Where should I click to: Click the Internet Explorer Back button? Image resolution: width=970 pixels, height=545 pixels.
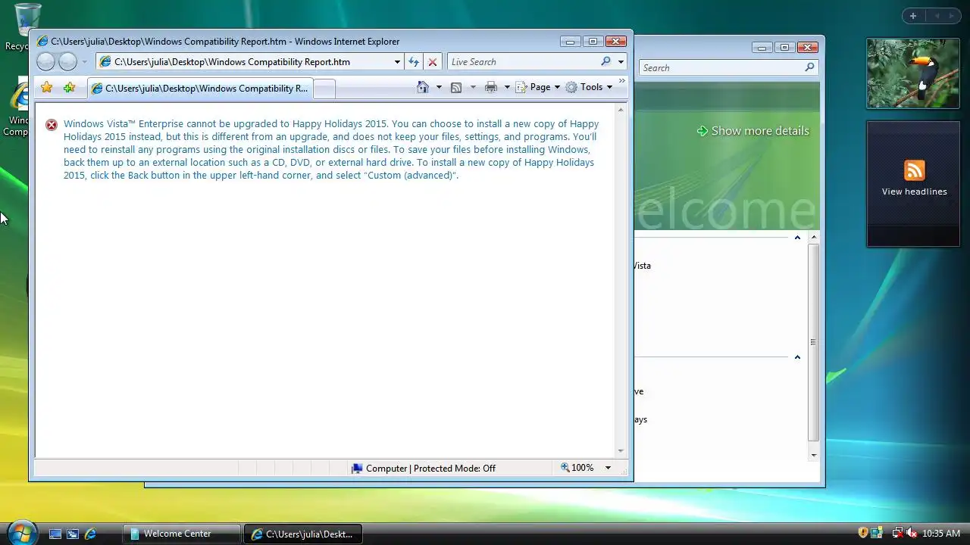pos(45,62)
